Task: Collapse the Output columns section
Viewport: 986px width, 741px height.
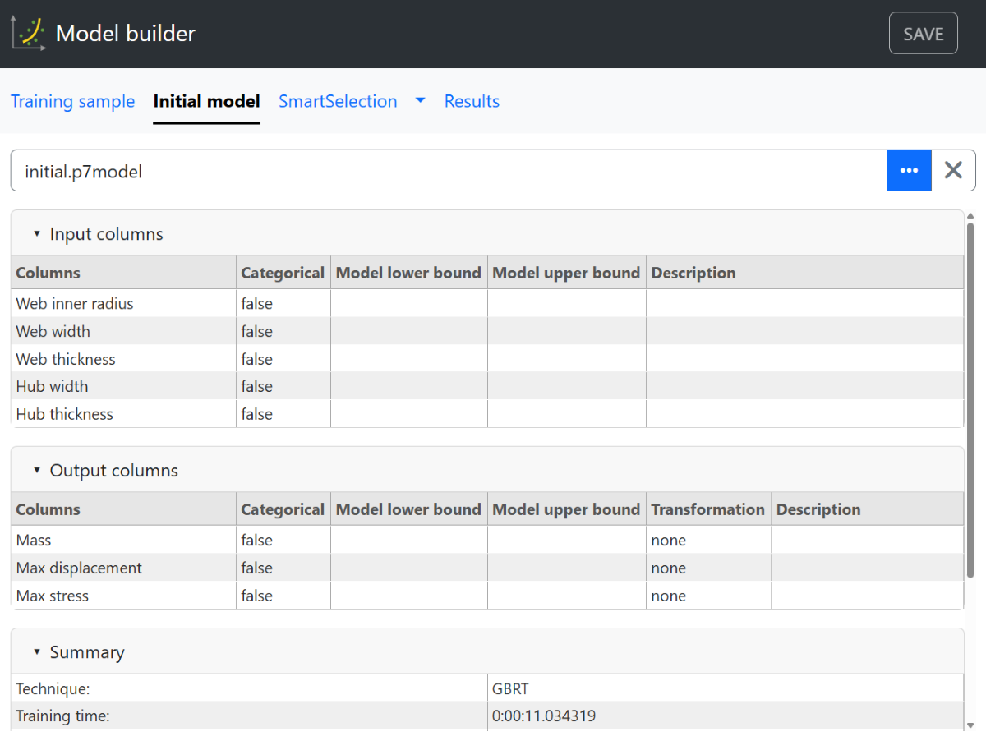Action: point(36,470)
